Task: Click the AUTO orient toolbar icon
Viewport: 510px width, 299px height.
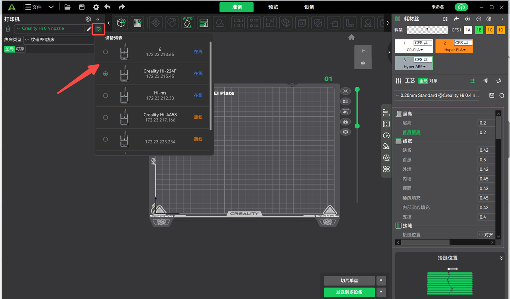Action: click(x=188, y=23)
